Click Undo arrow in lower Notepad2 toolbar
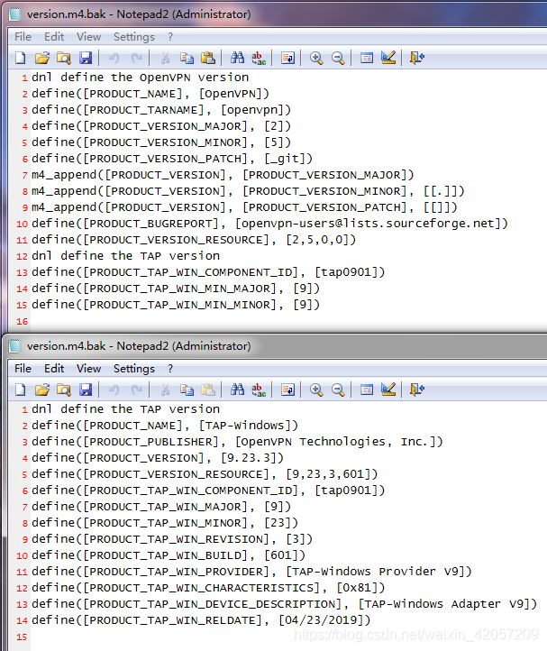The image size is (547, 651). click(x=114, y=390)
